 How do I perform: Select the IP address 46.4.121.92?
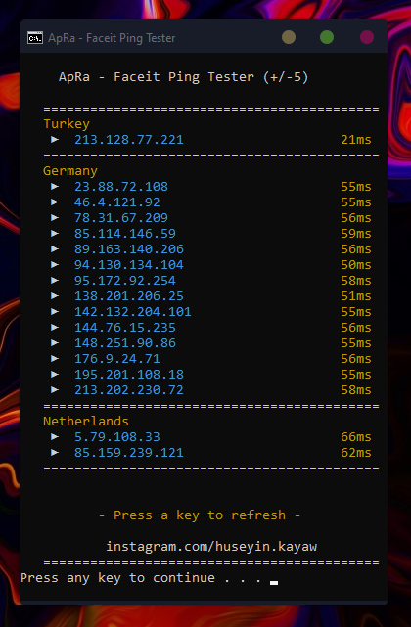coord(116,202)
